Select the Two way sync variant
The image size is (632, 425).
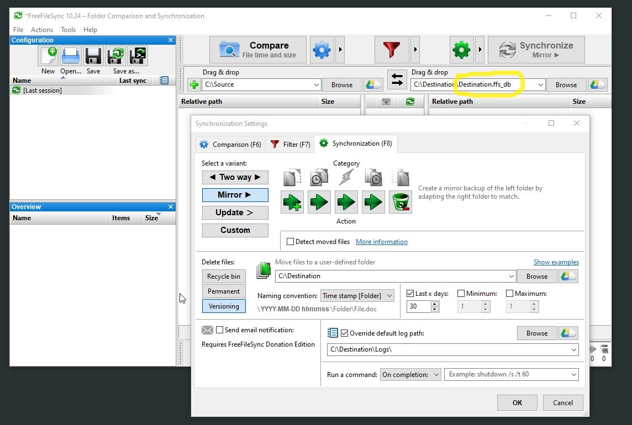[x=235, y=177]
